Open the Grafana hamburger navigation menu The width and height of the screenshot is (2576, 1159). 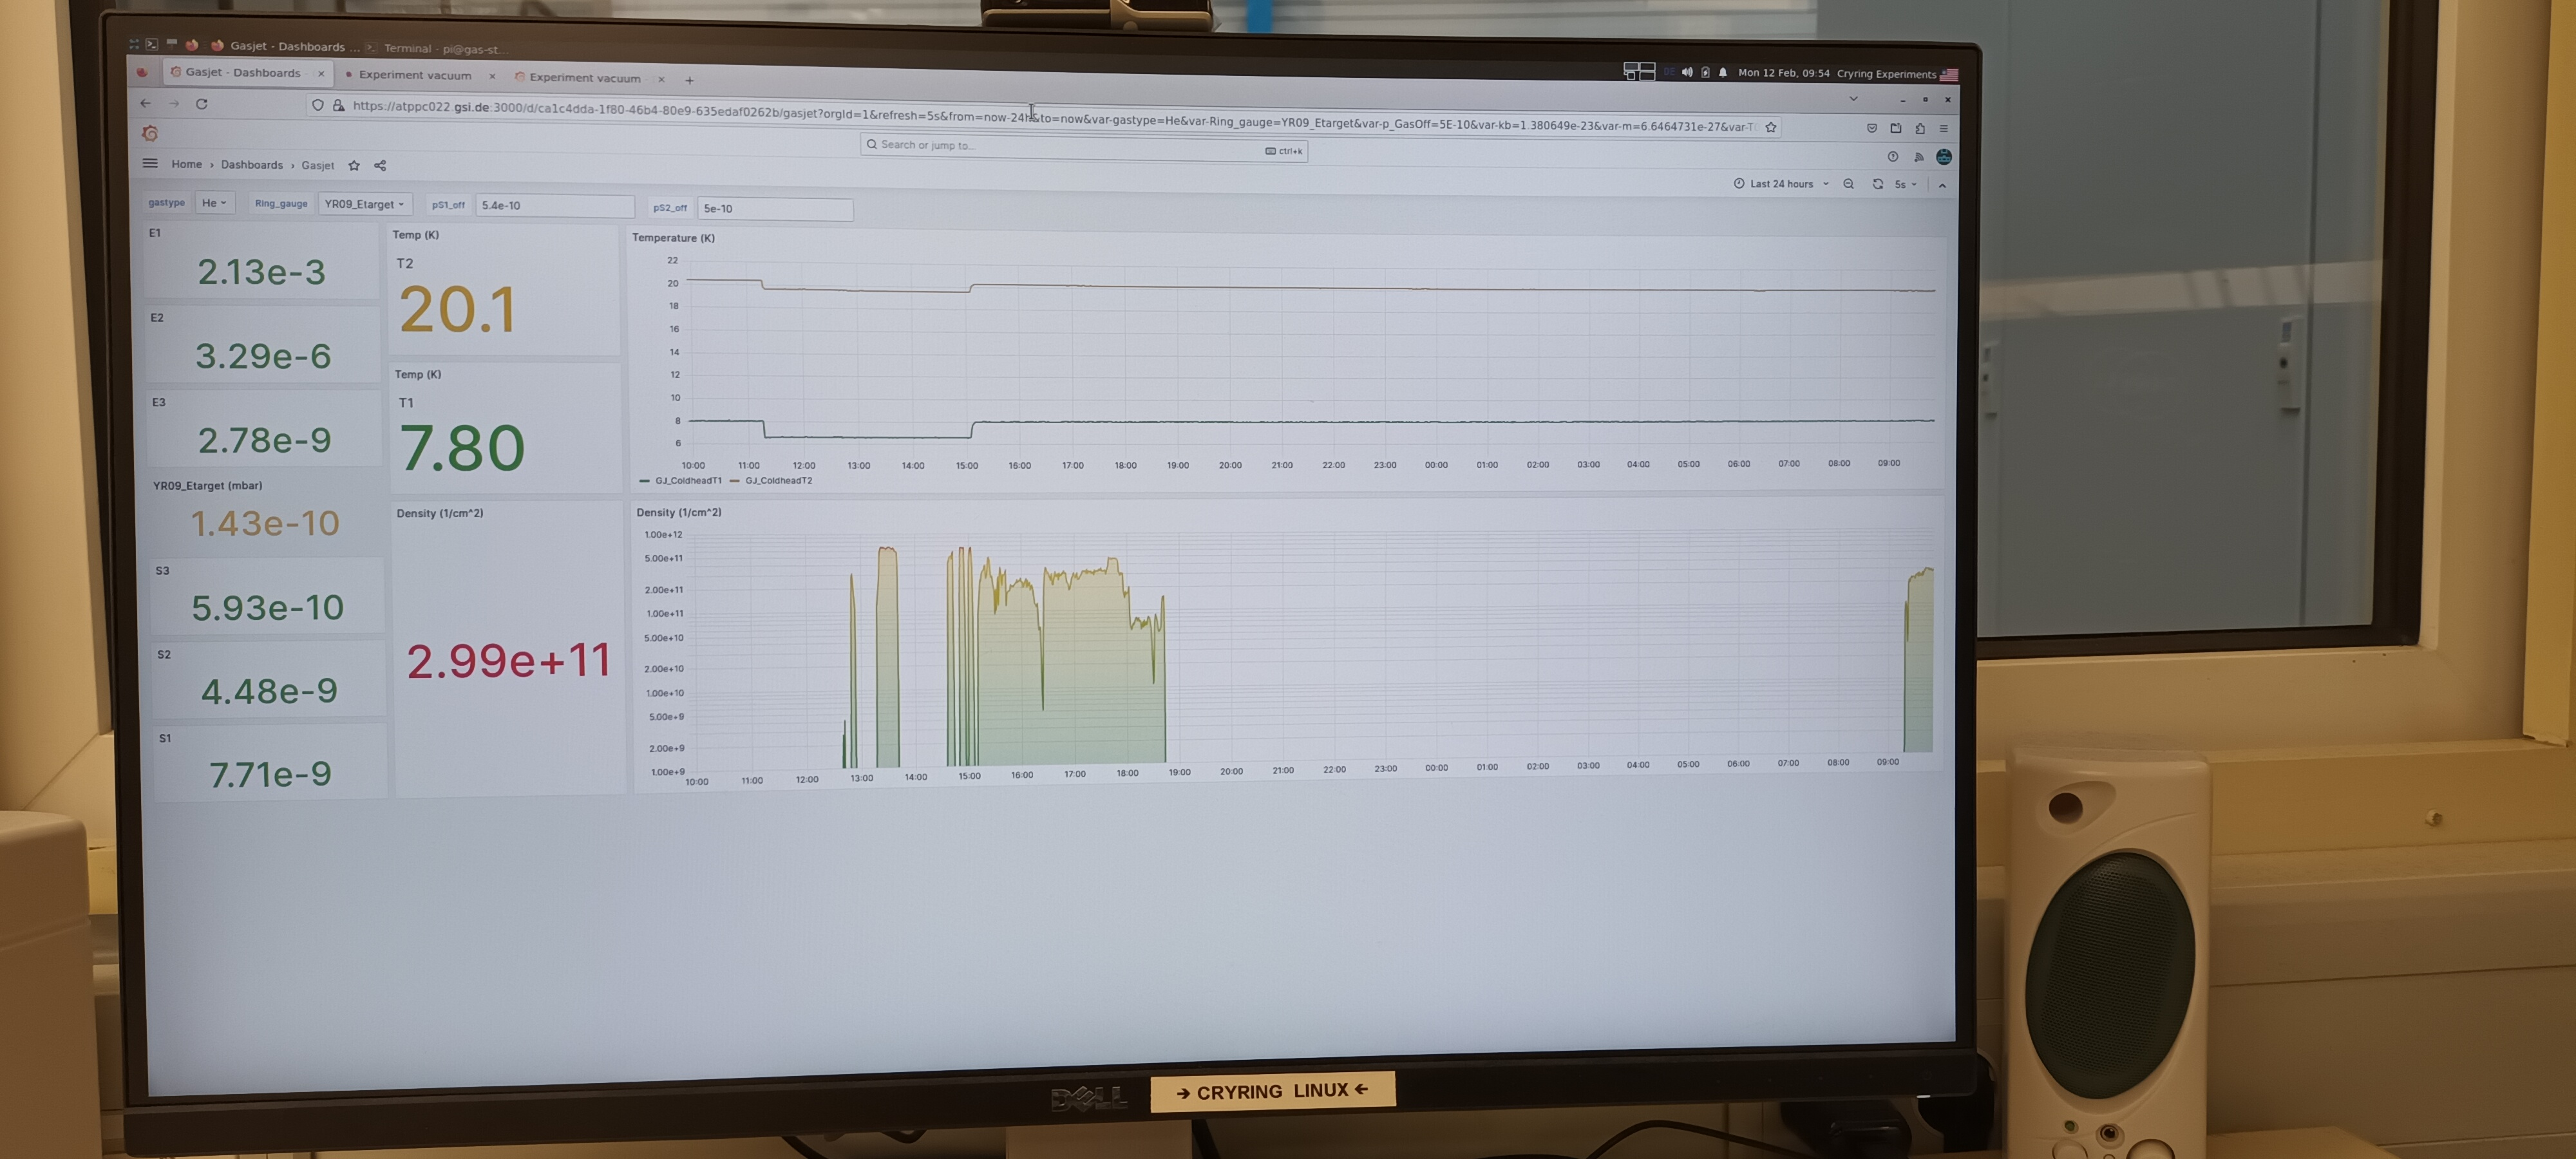pos(150,164)
